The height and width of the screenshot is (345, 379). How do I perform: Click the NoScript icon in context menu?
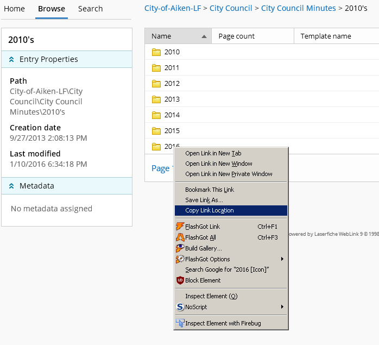[x=180, y=307]
